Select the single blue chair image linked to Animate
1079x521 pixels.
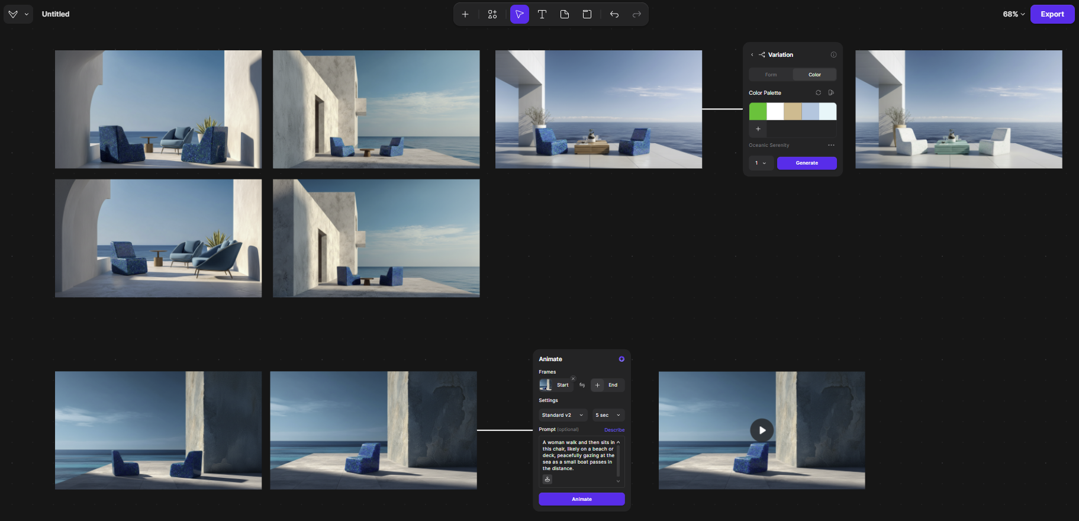tap(373, 430)
